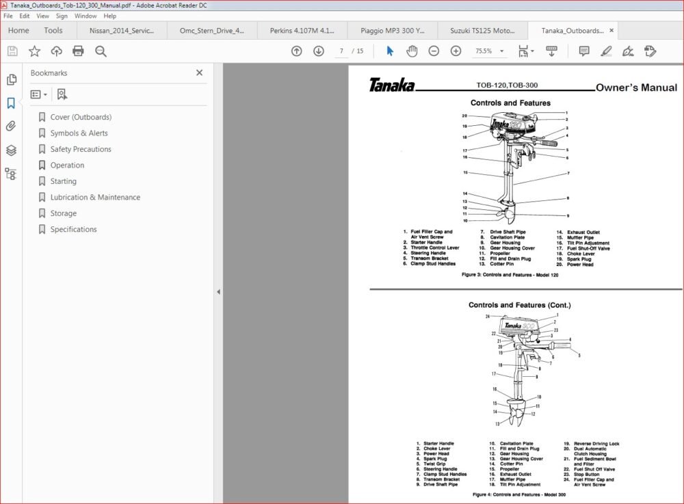Screen dimensions: 684x504
Task: Close the Bookmarks panel
Action: point(199,72)
